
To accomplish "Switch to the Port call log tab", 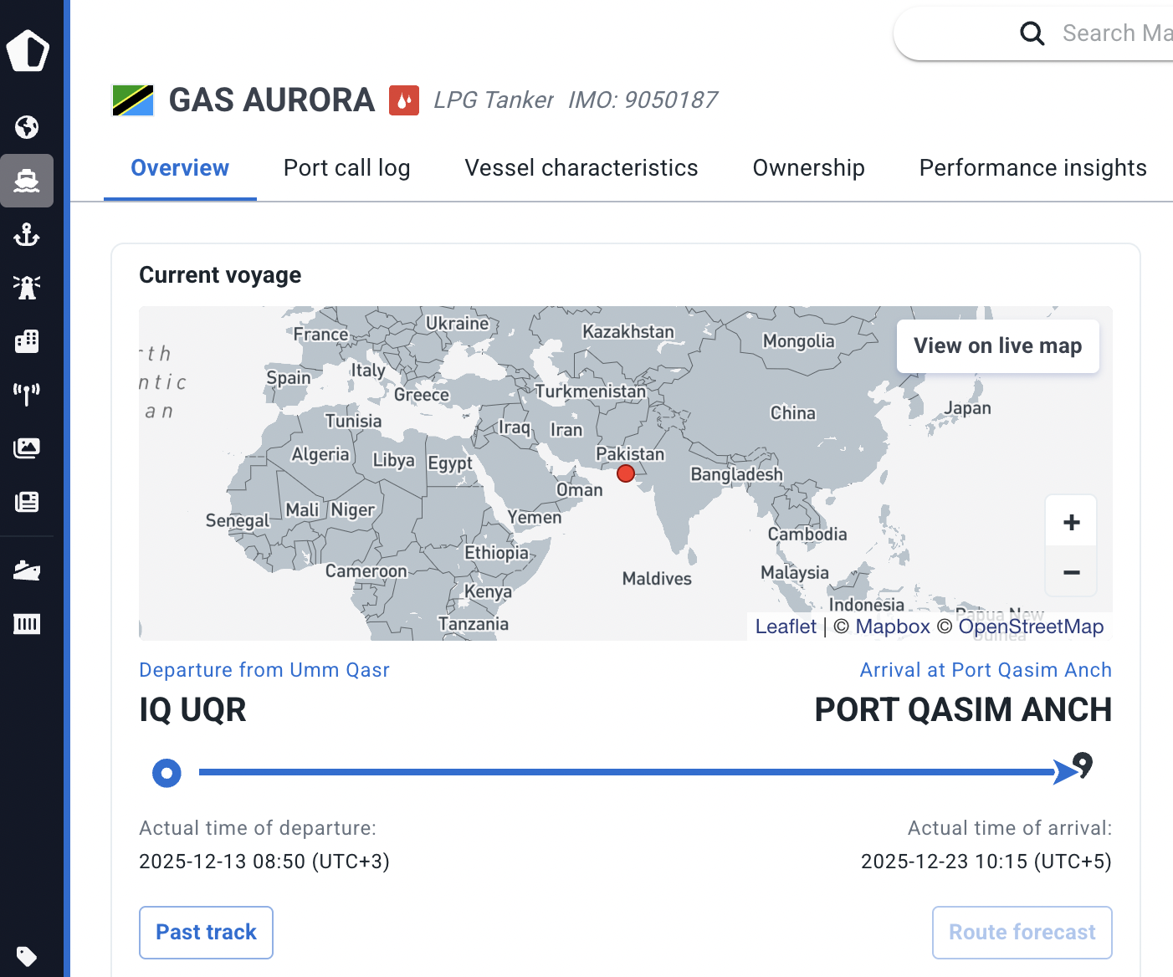I will click(346, 168).
